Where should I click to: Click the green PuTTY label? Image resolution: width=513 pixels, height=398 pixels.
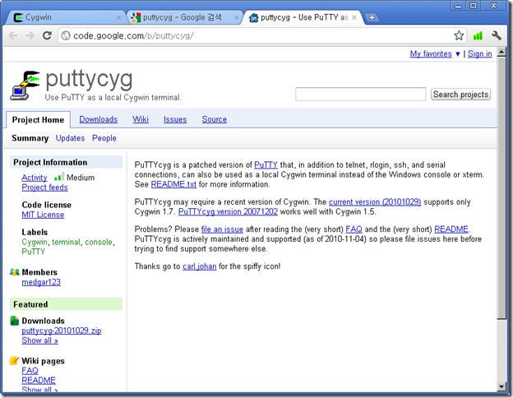tap(34, 252)
